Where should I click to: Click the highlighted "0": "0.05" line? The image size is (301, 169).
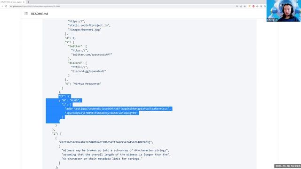(x=71, y=100)
